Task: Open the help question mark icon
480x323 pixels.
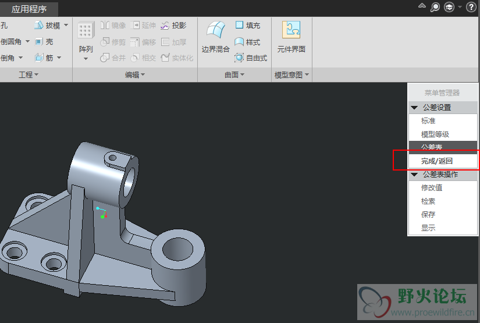Action: point(471,7)
